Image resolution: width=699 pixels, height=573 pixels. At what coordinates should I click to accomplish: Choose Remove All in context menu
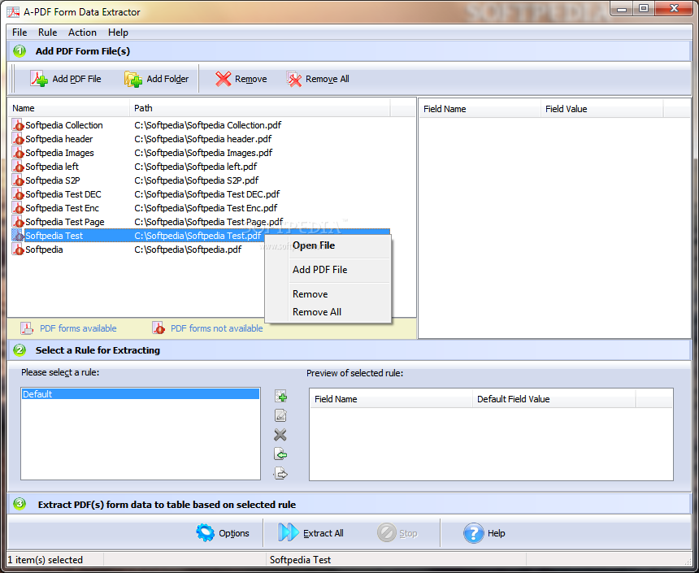coord(328,312)
